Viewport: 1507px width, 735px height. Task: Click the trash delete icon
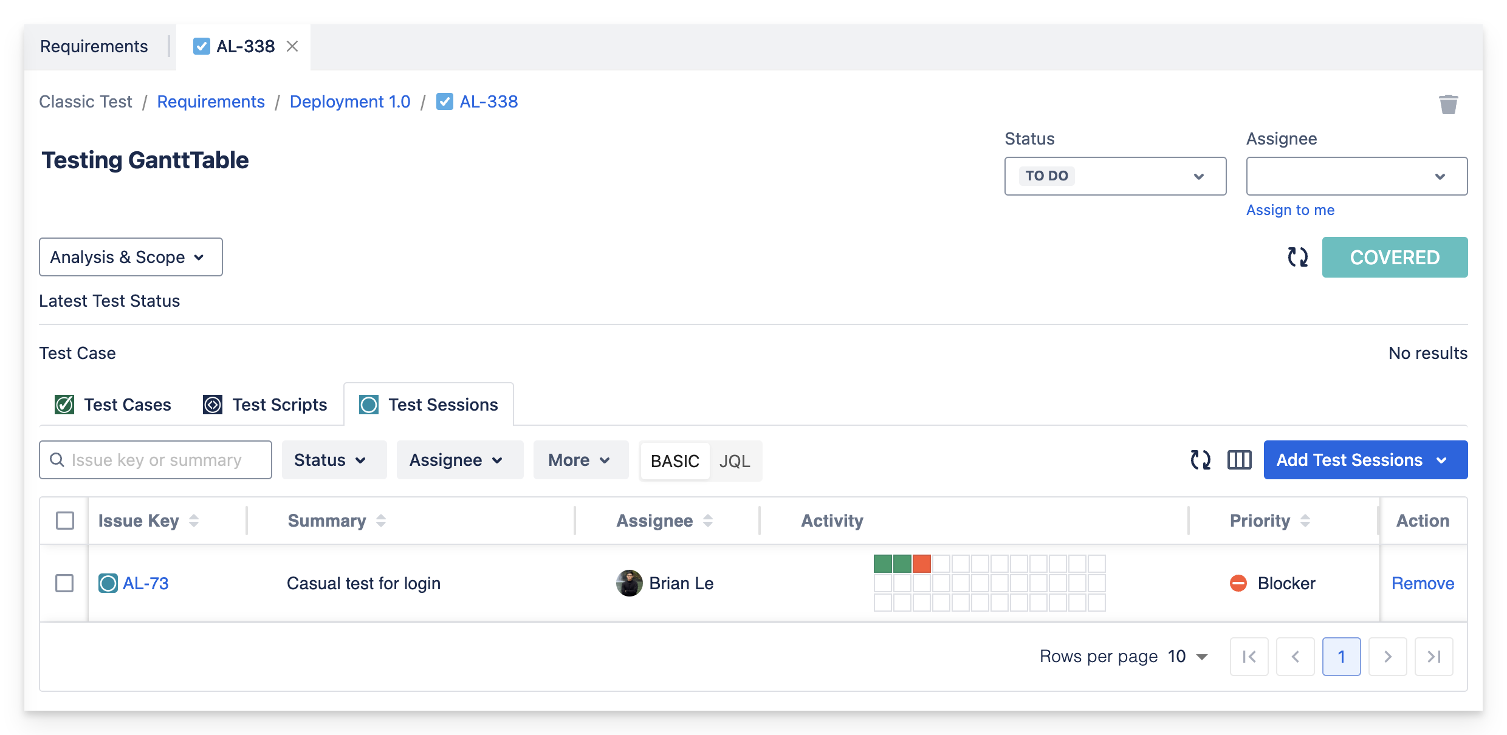click(1448, 104)
